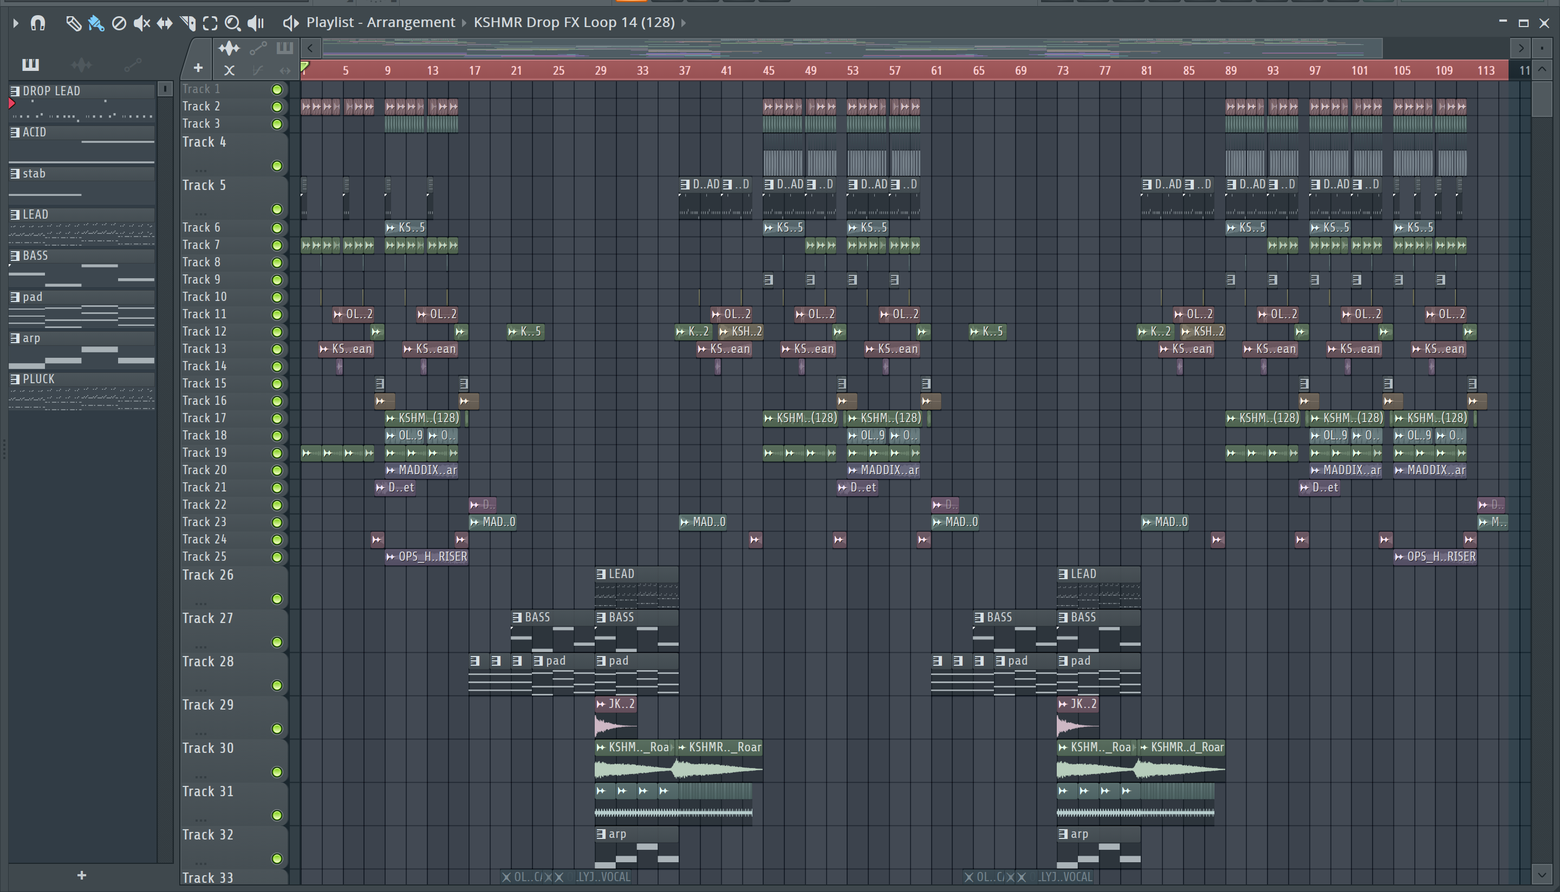Click the left scroll arrow of the overview bar
The height and width of the screenshot is (892, 1560).
pos(311,48)
